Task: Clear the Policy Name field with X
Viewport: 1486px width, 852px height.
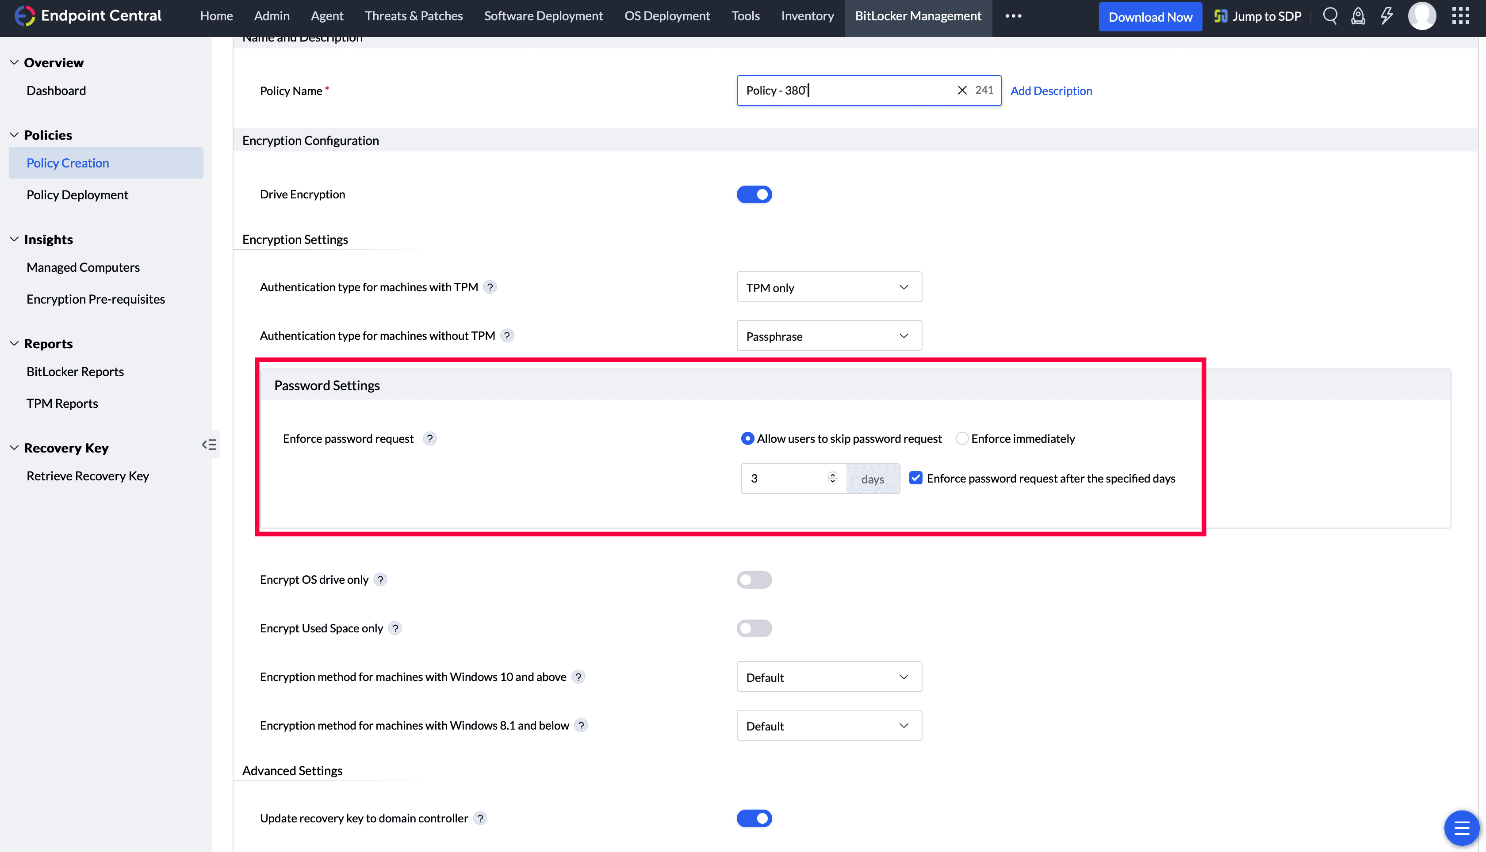Action: (x=962, y=90)
